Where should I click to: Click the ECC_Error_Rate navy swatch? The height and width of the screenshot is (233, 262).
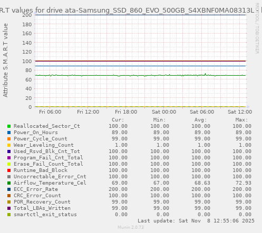(x=9, y=189)
